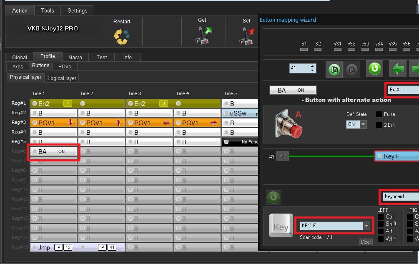The width and height of the screenshot is (419, 264).
Task: Open the ButAlt button type dropdown
Action: point(402,90)
